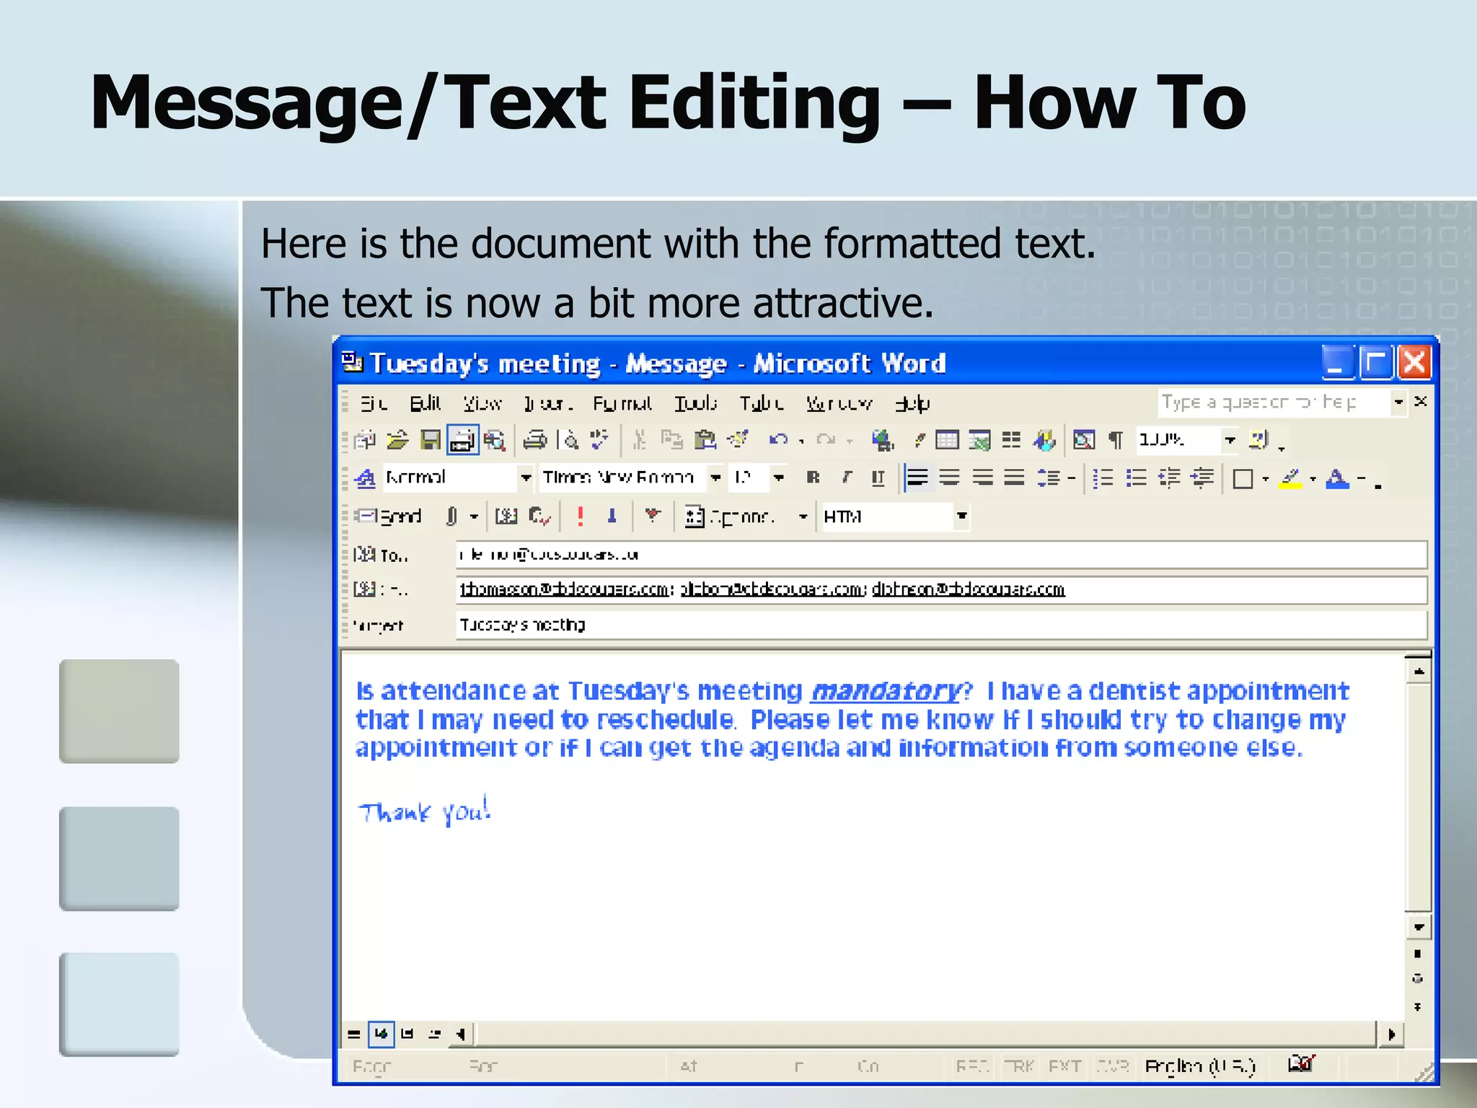This screenshot has width=1477, height=1108.
Task: Click the Print icon
Action: [x=535, y=440]
